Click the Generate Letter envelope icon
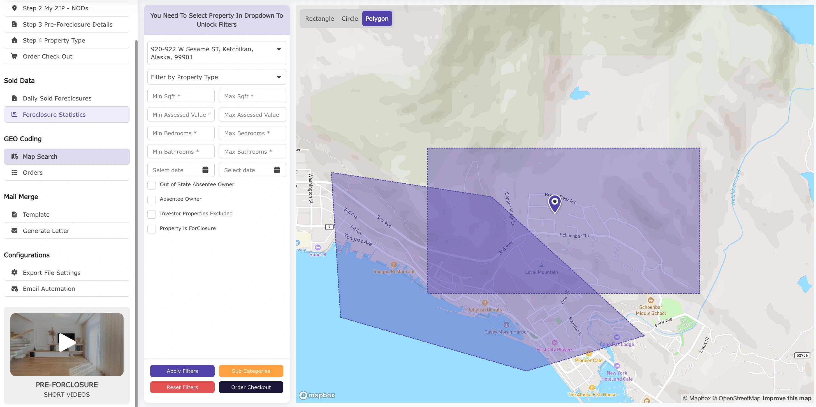The height and width of the screenshot is (407, 816). [x=14, y=230]
